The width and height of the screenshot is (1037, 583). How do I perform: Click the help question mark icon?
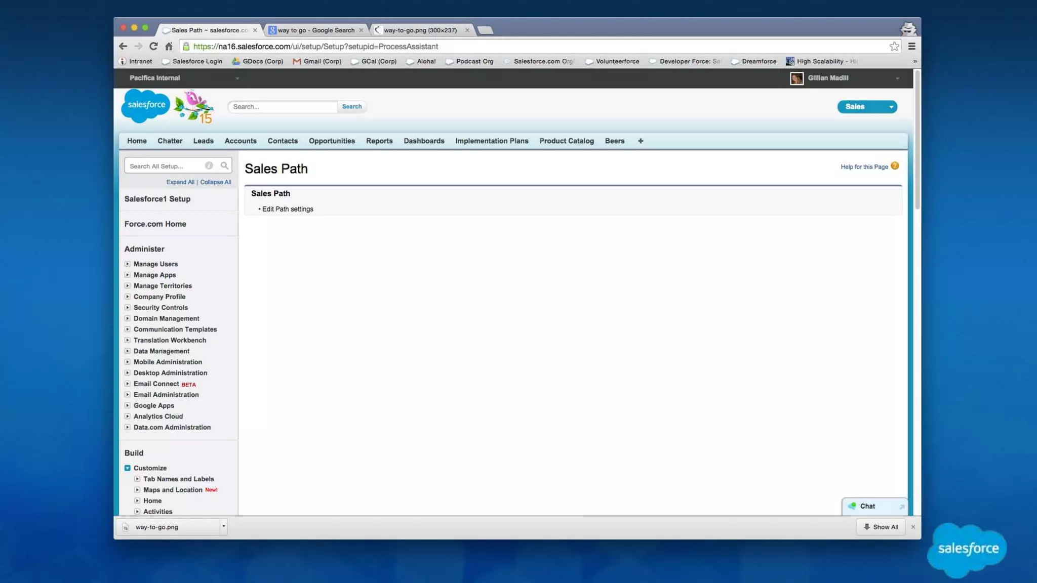click(x=895, y=166)
